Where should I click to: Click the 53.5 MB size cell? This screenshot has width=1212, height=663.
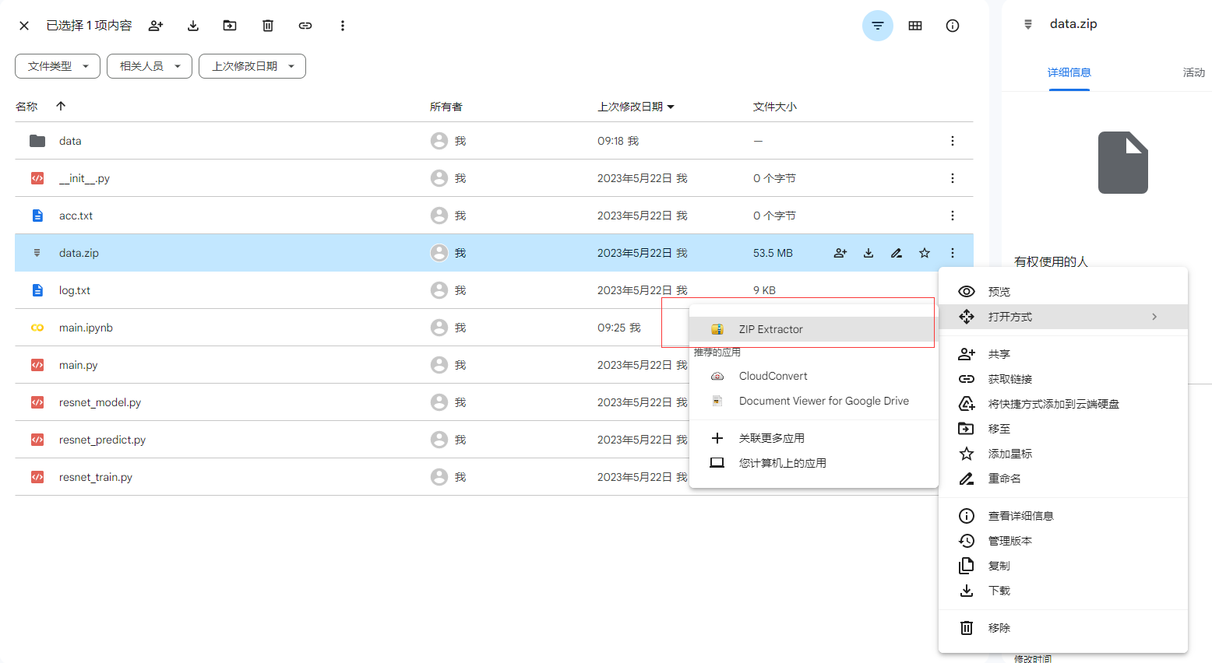773,253
